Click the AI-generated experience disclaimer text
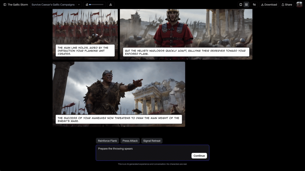This screenshot has width=305, height=171. pos(152,164)
